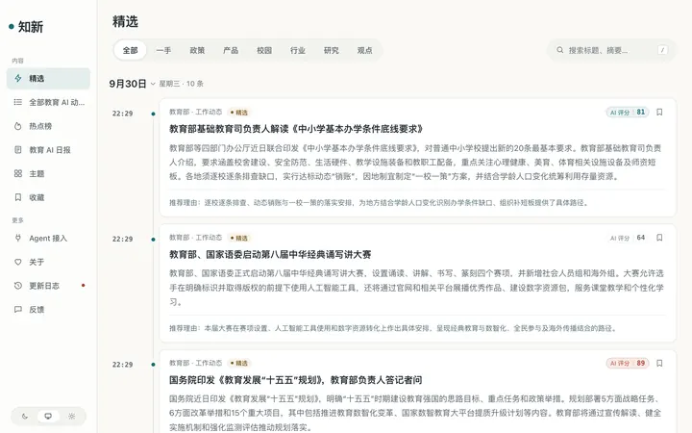Click the plug icon beside Agent 接入

coord(18,239)
